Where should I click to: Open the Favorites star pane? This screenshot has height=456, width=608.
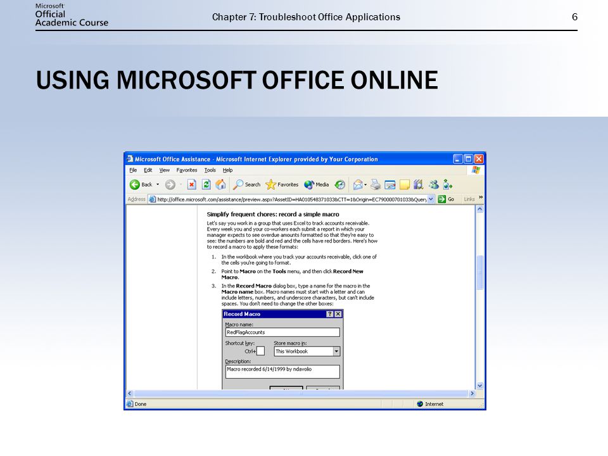[x=282, y=184]
